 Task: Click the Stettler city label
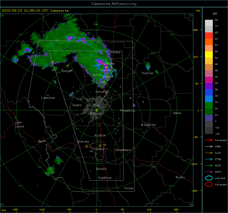(148, 73)
